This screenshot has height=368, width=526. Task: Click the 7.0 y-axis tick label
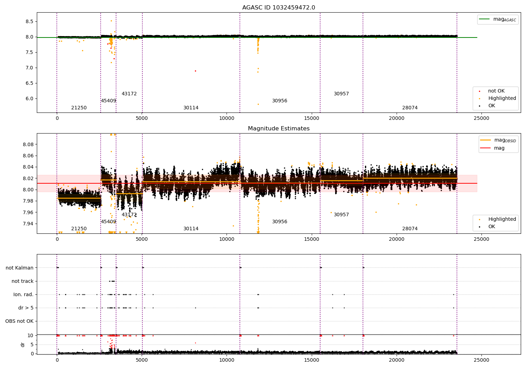click(29, 68)
